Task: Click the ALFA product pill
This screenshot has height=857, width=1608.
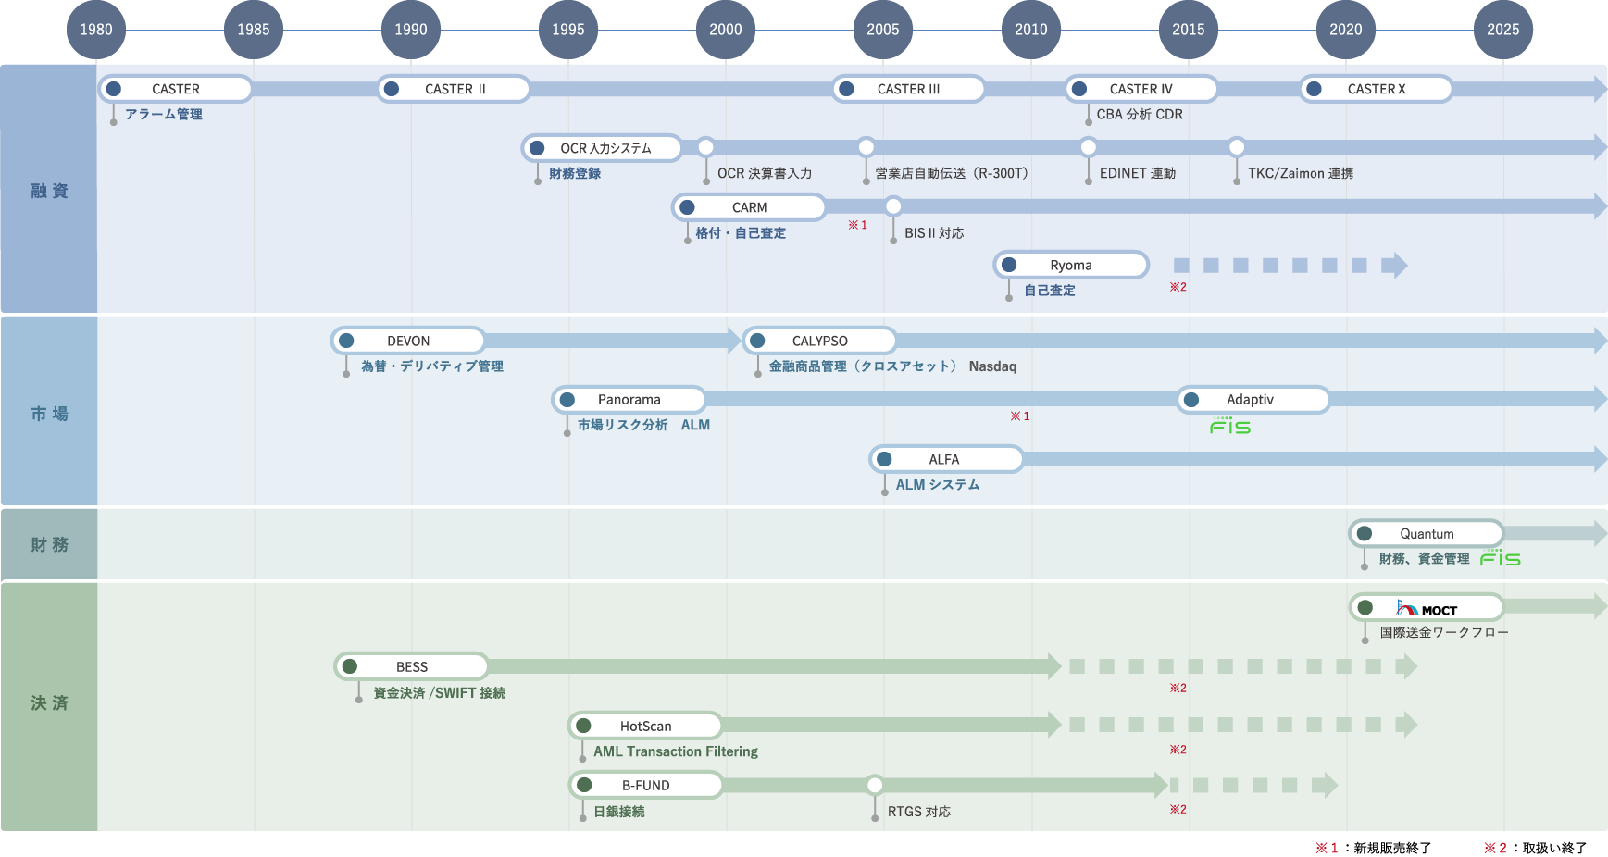Action: [x=945, y=459]
